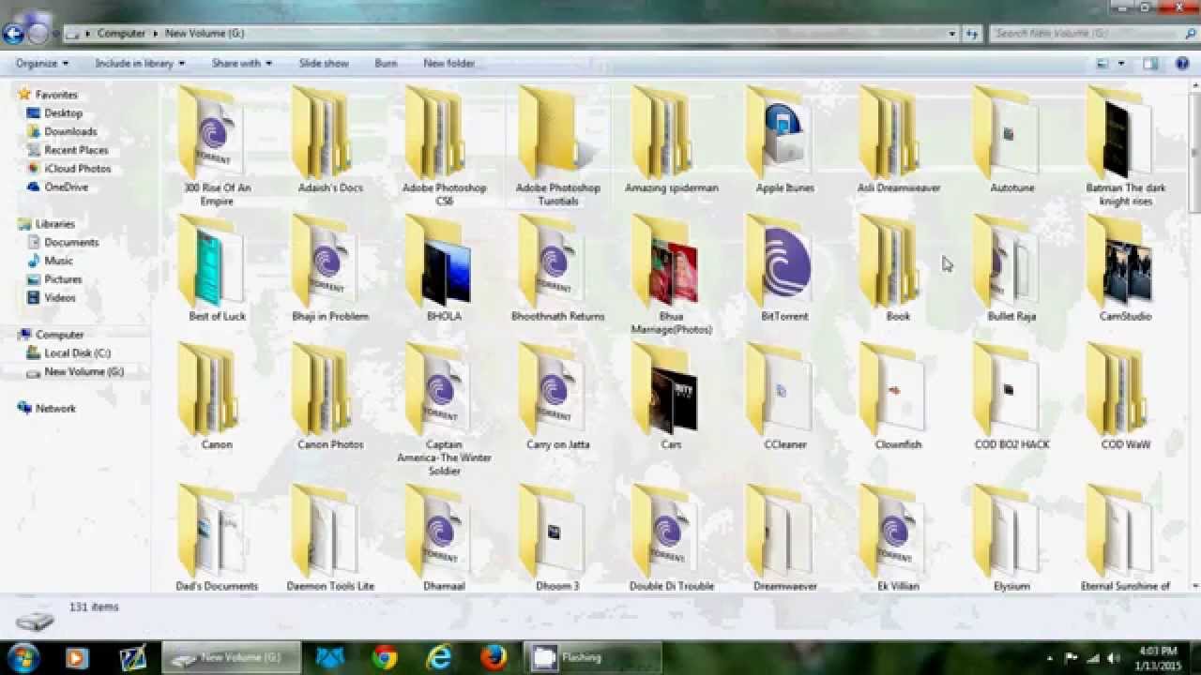This screenshot has height=675, width=1201.
Task: Open the Organize dropdown menu
Action: click(42, 64)
